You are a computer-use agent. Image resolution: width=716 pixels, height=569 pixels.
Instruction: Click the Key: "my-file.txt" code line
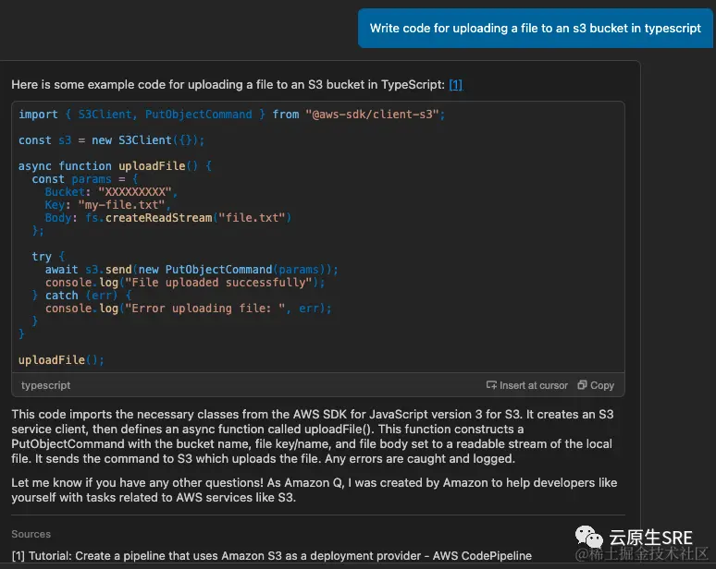(107, 205)
